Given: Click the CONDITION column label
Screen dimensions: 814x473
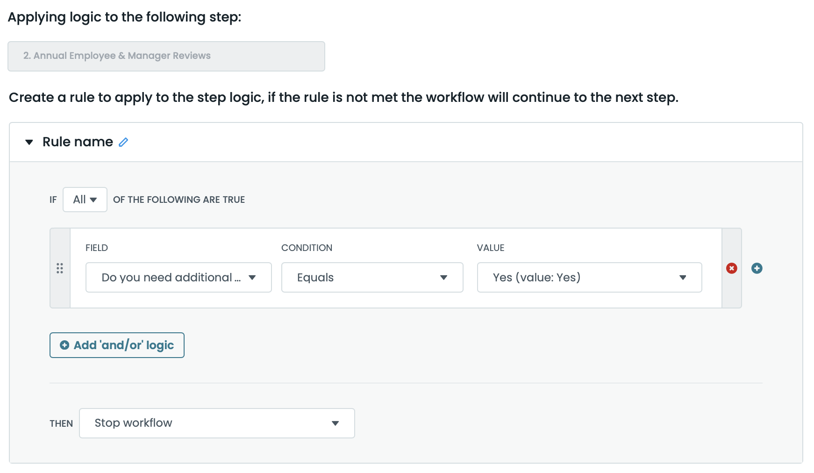Looking at the screenshot, I should pos(307,248).
